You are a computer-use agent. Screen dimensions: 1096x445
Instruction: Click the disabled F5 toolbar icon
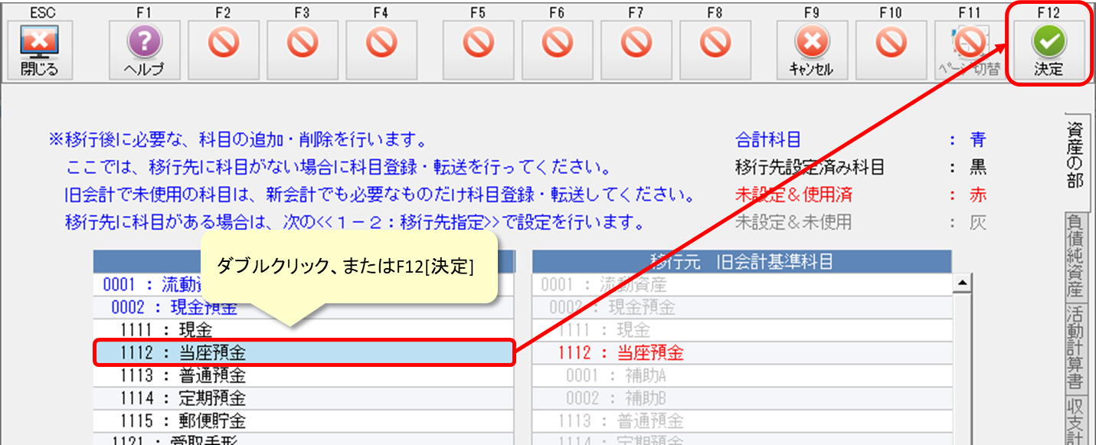pyautogui.click(x=479, y=50)
